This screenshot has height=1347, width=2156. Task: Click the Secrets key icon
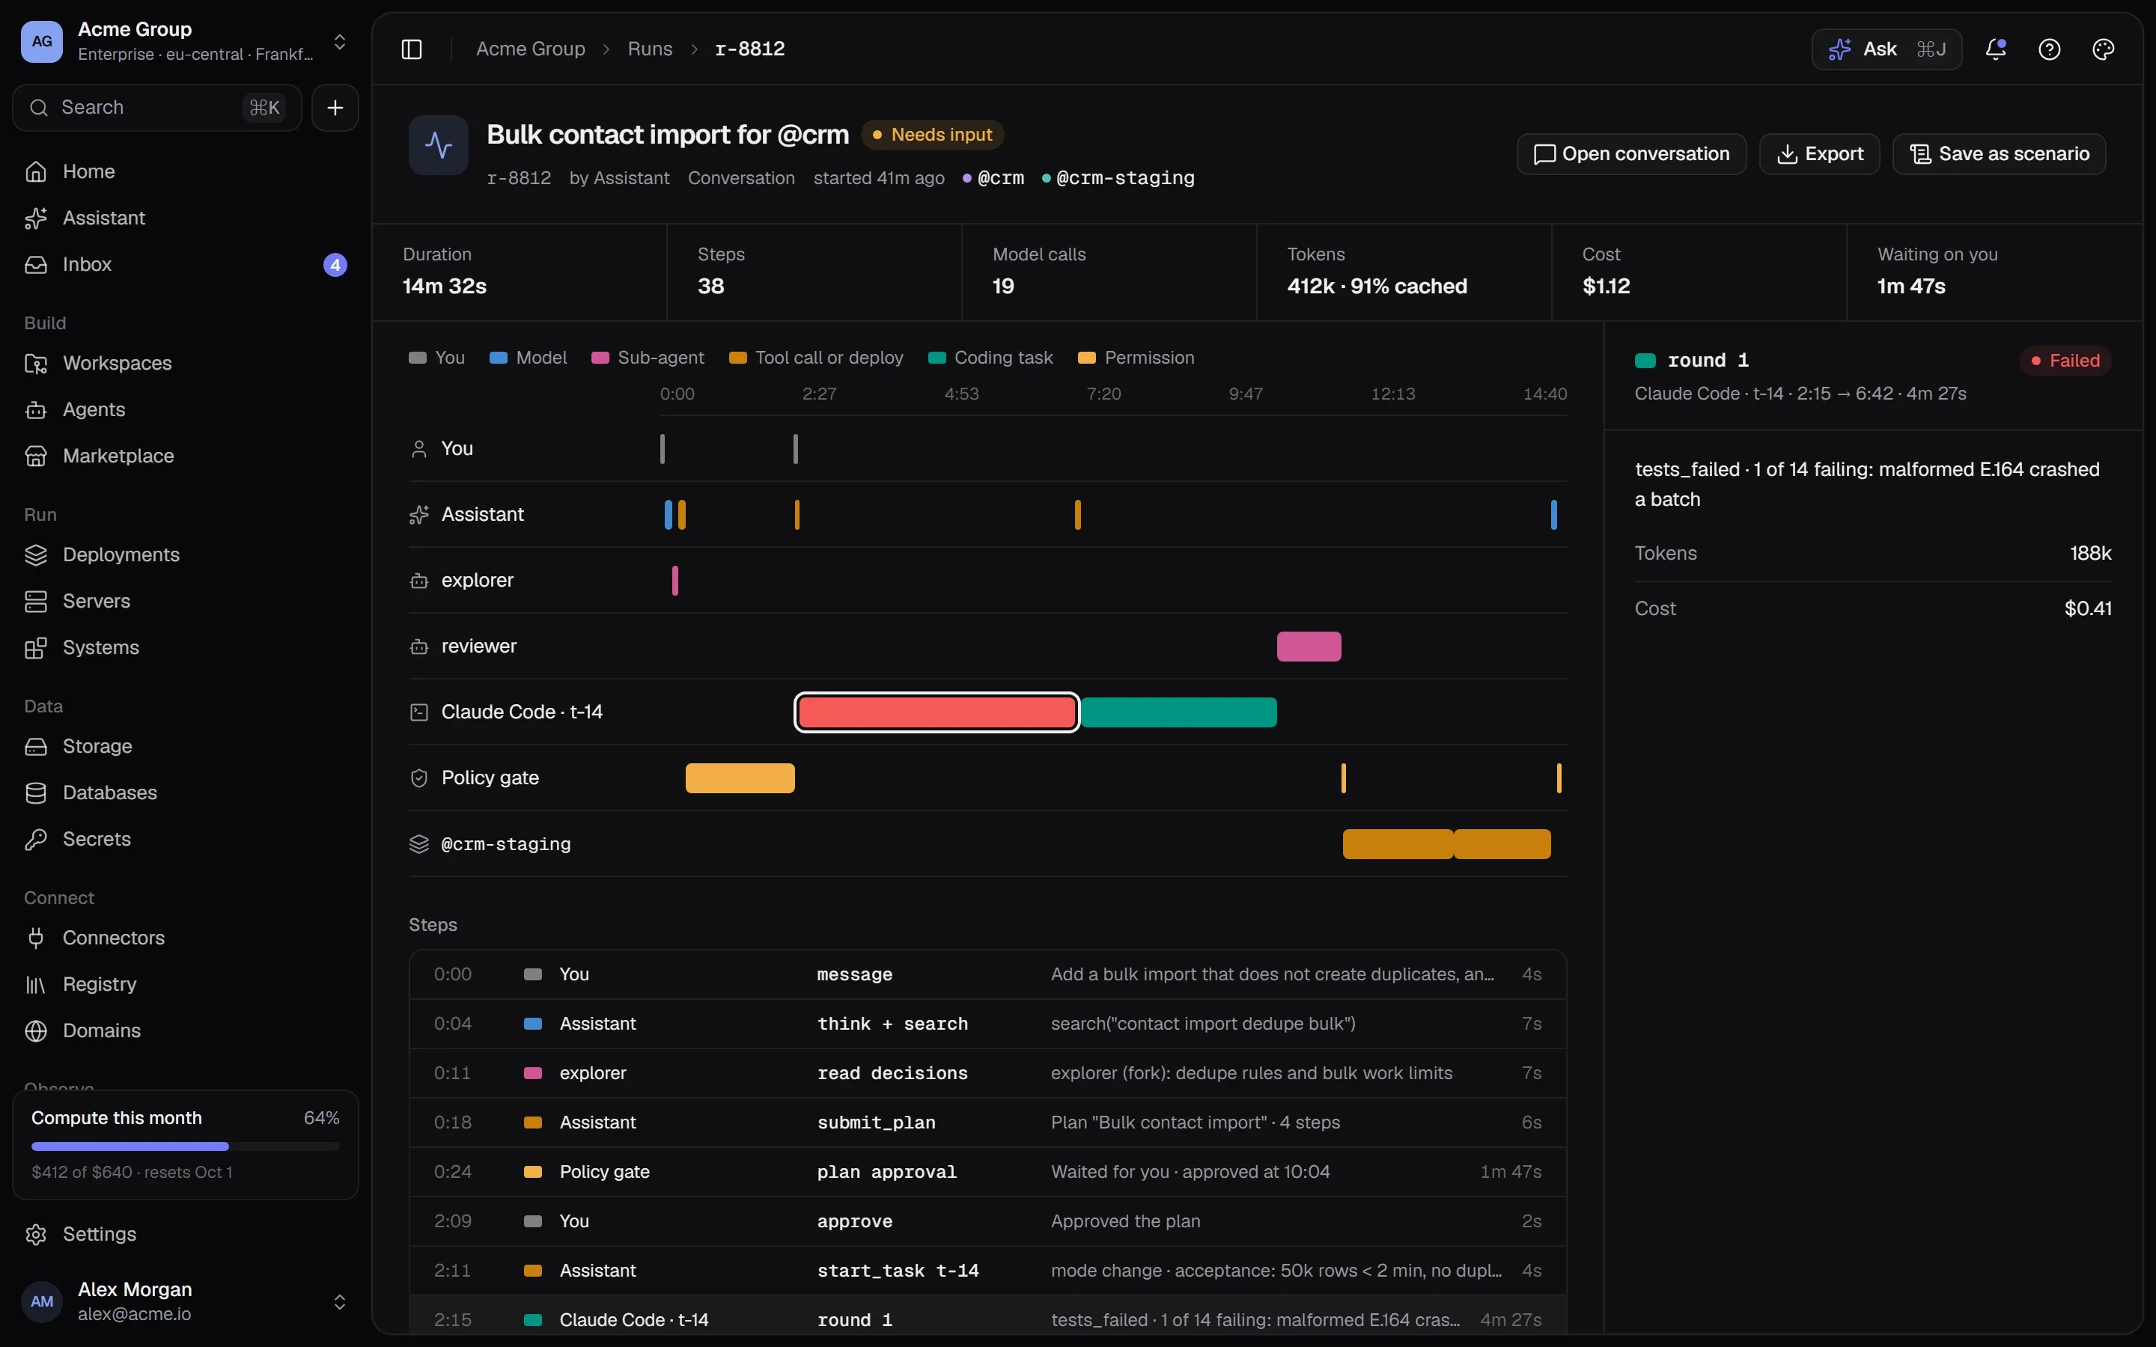[36, 839]
